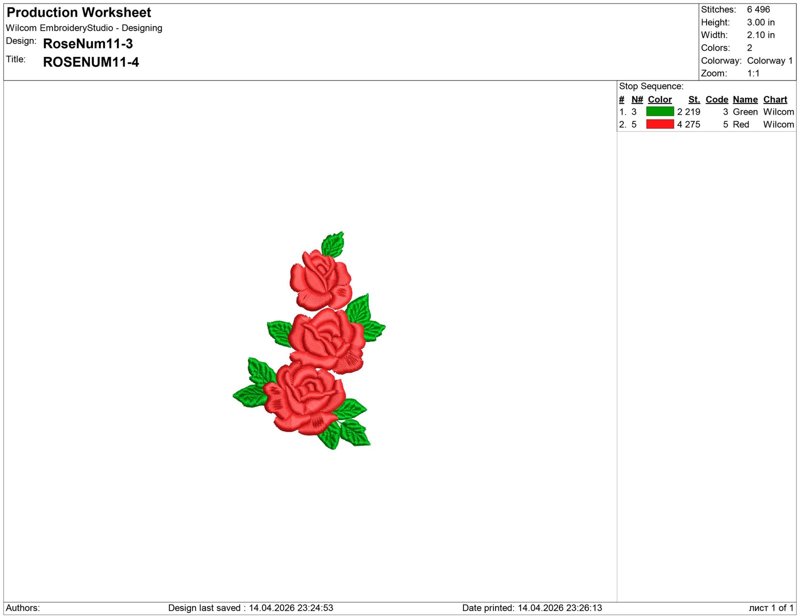Select the Red Wilcom stop entry
Screen dimensions: 800x616
pos(760,124)
